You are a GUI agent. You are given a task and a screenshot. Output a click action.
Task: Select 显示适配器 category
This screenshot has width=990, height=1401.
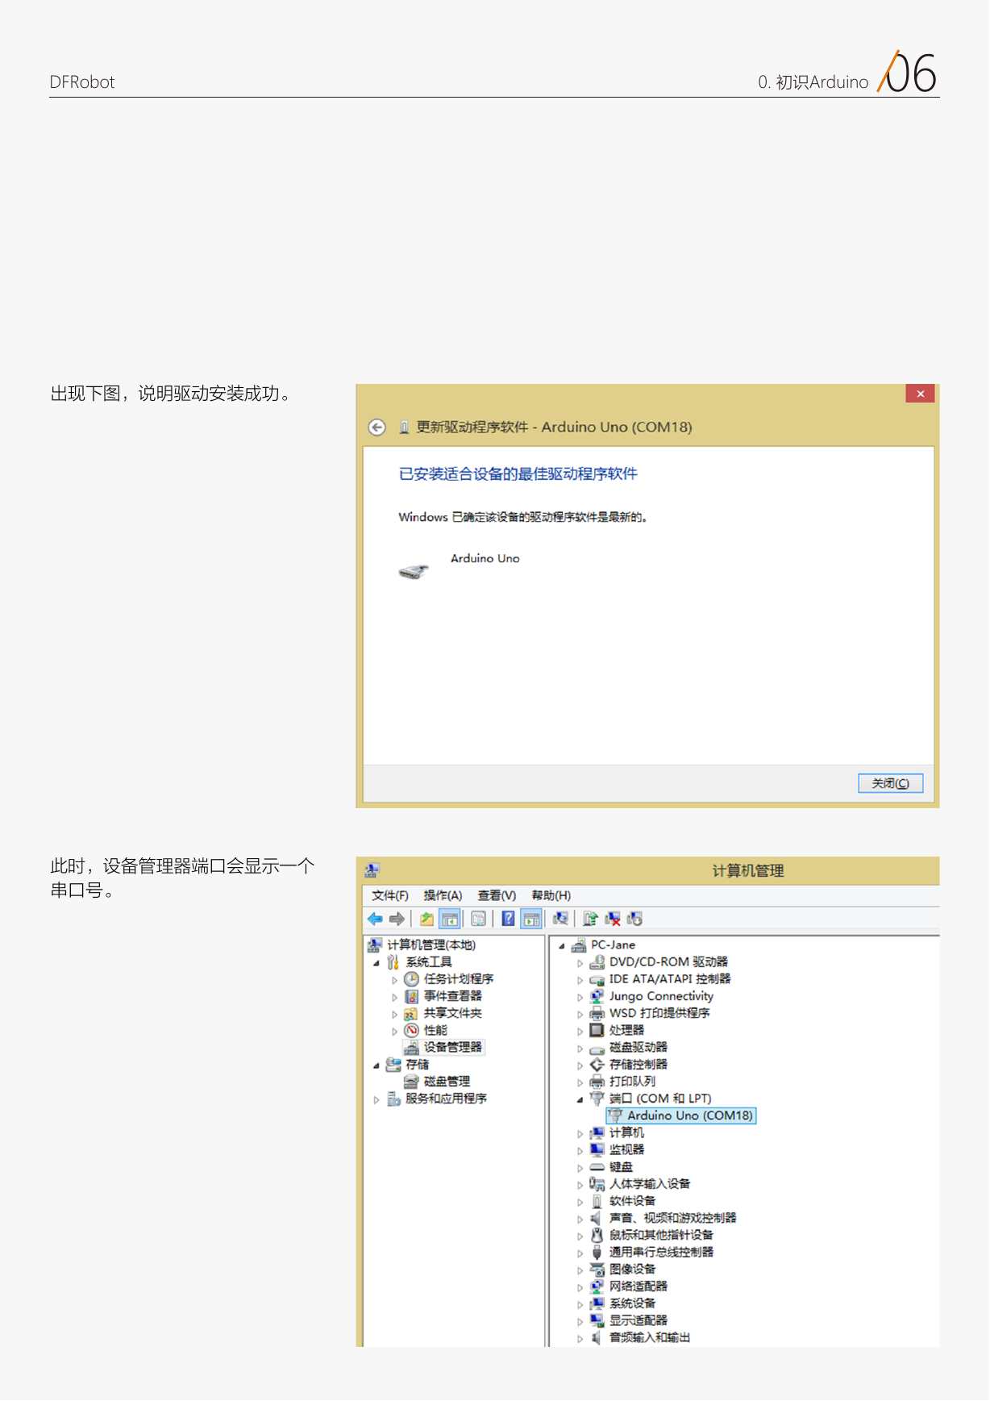point(638,1320)
